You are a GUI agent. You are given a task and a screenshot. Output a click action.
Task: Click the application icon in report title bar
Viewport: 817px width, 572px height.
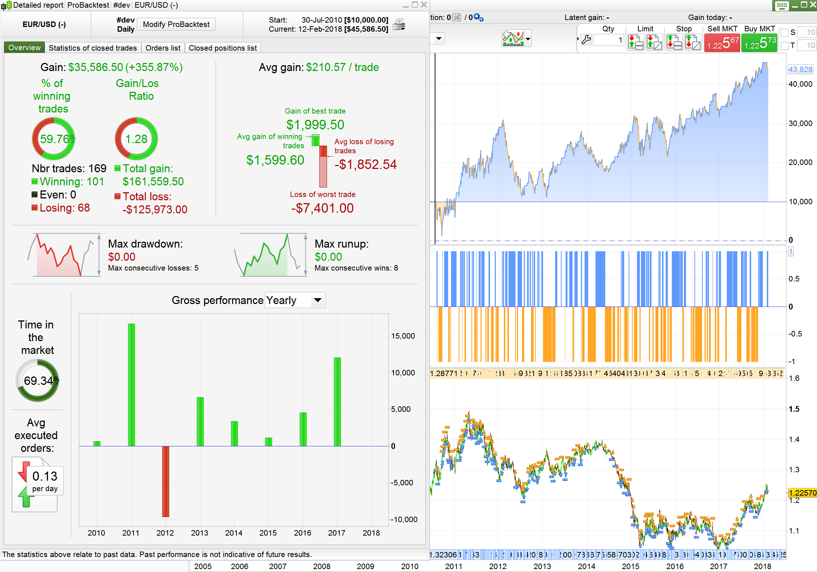[x=7, y=5]
